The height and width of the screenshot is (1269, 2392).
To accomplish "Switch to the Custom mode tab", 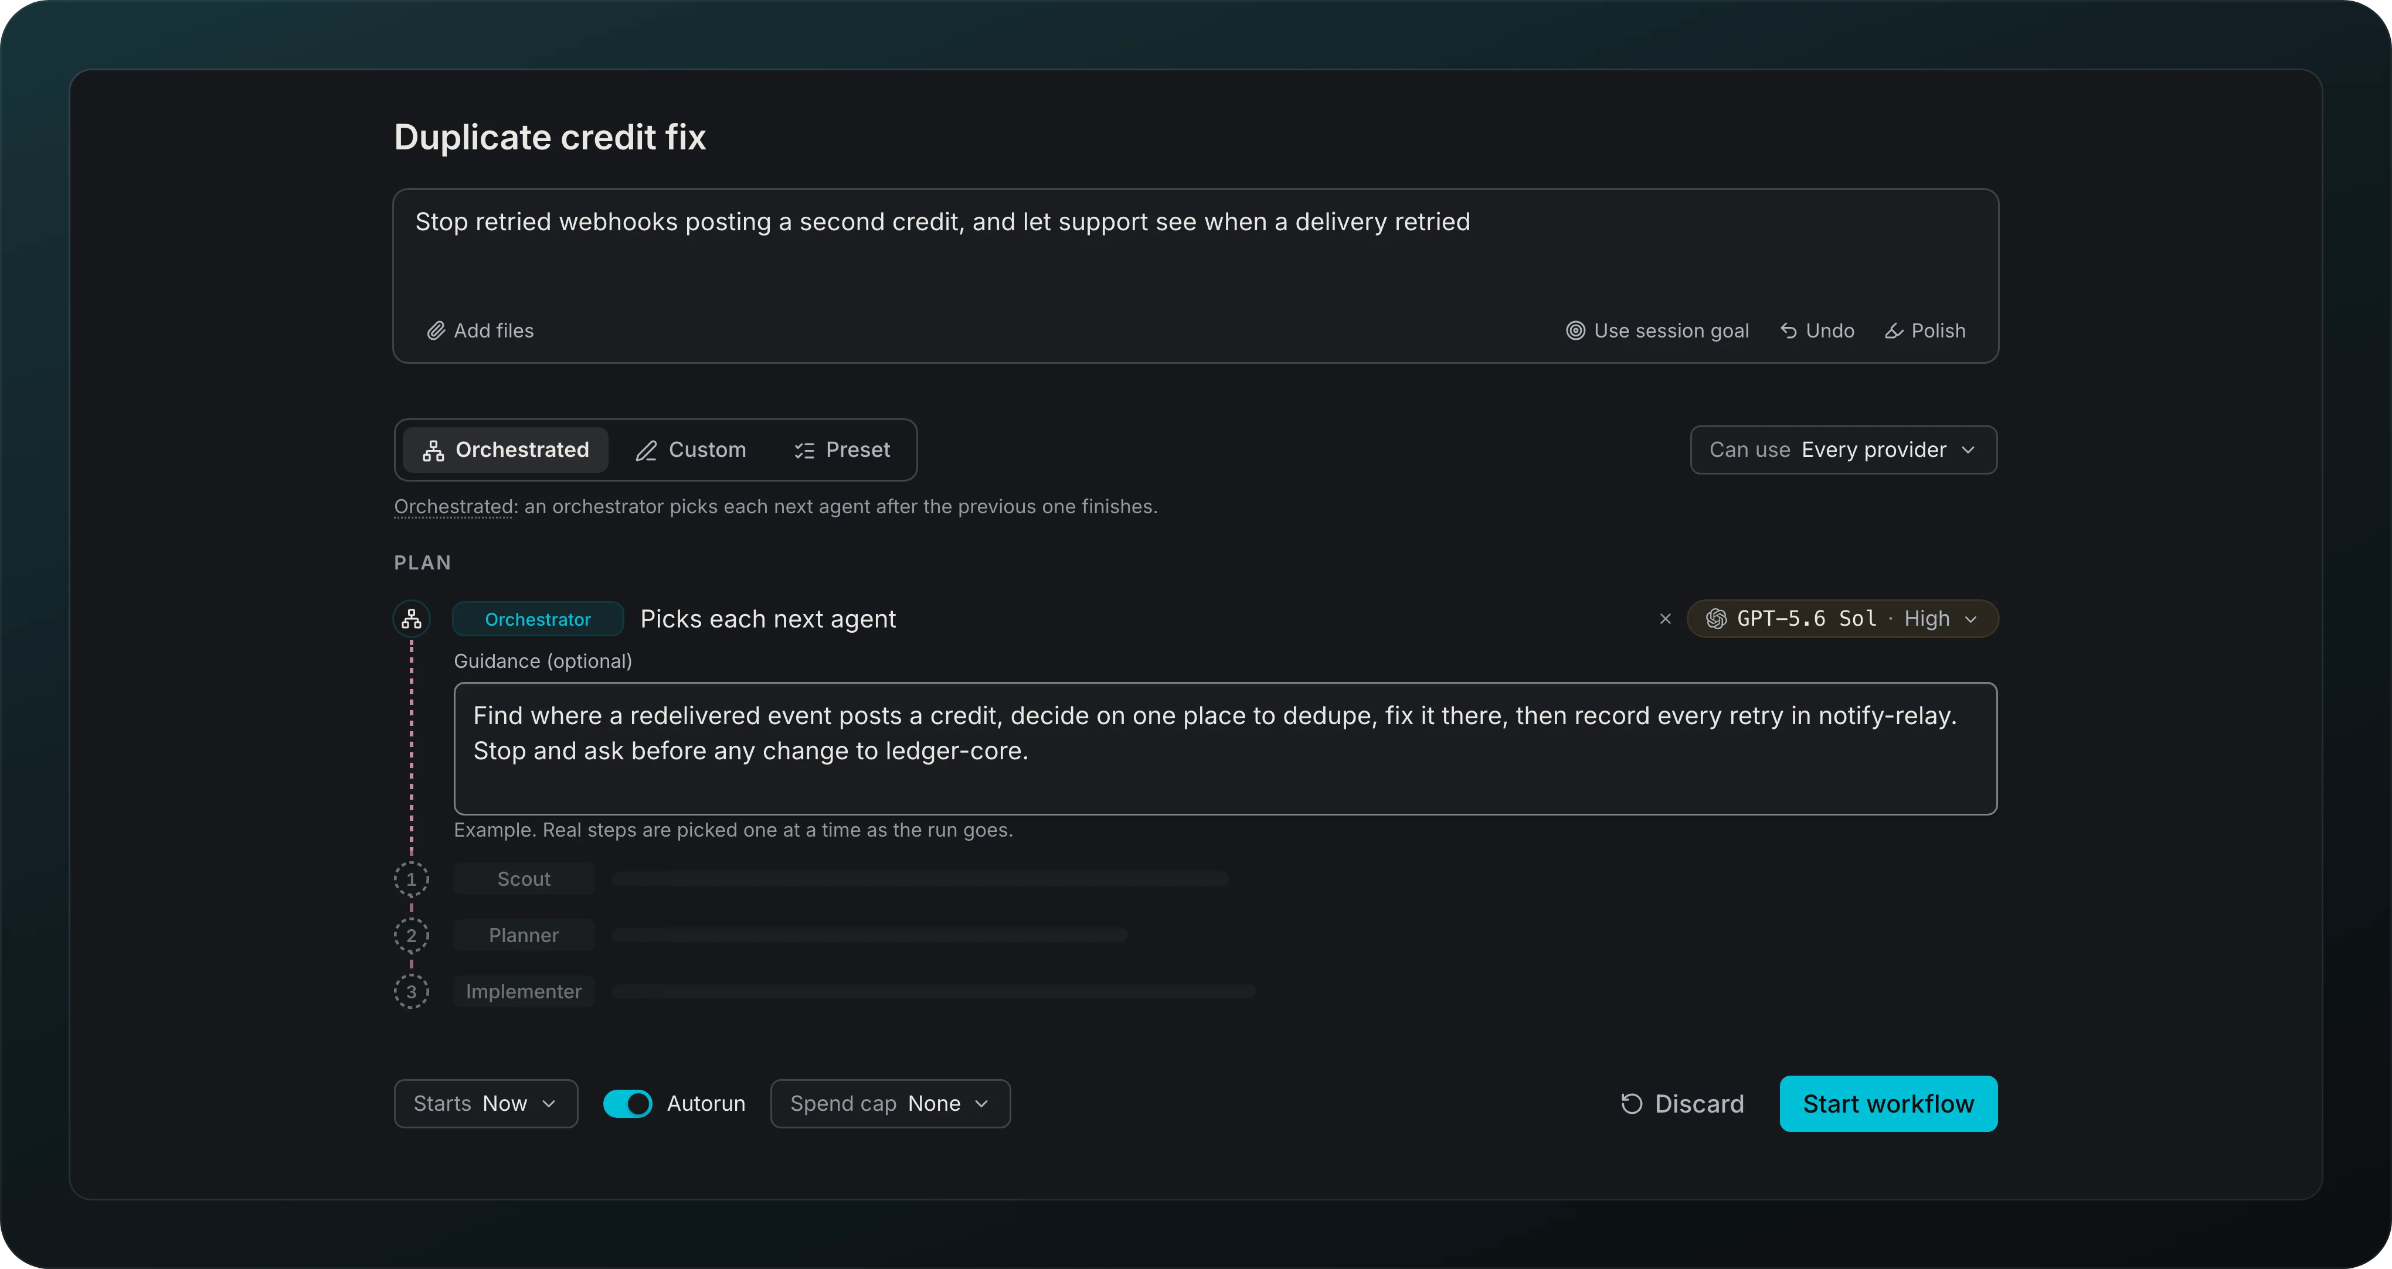I will [691, 450].
